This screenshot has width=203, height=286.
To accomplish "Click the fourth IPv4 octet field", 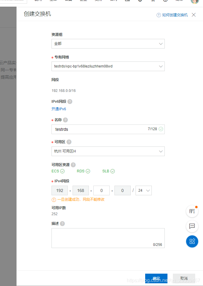I will pos(123,190).
